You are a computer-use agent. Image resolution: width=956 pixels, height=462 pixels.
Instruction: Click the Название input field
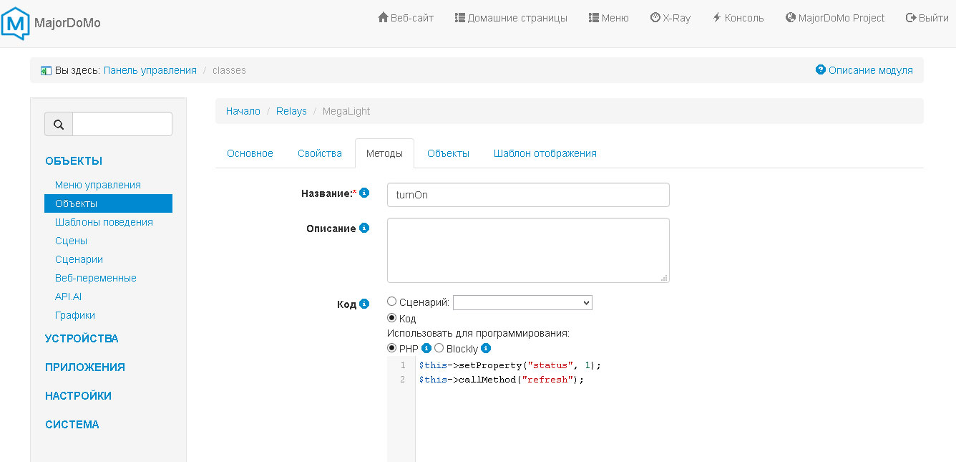(x=527, y=195)
